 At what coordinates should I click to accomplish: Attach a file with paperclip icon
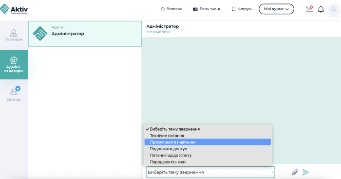295,172
